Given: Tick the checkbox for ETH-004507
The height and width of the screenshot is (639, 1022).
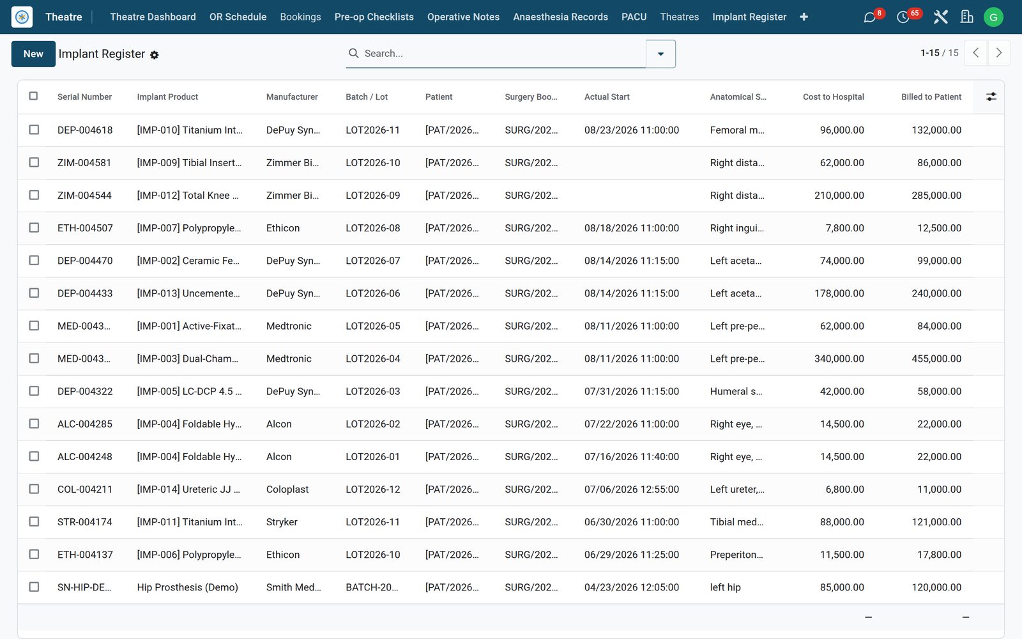Looking at the screenshot, I should [34, 227].
